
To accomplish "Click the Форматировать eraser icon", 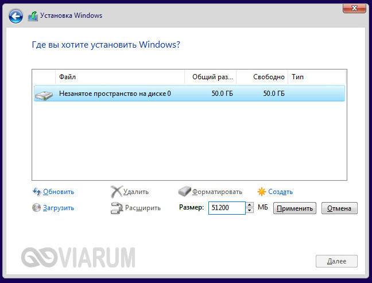I will (x=185, y=191).
